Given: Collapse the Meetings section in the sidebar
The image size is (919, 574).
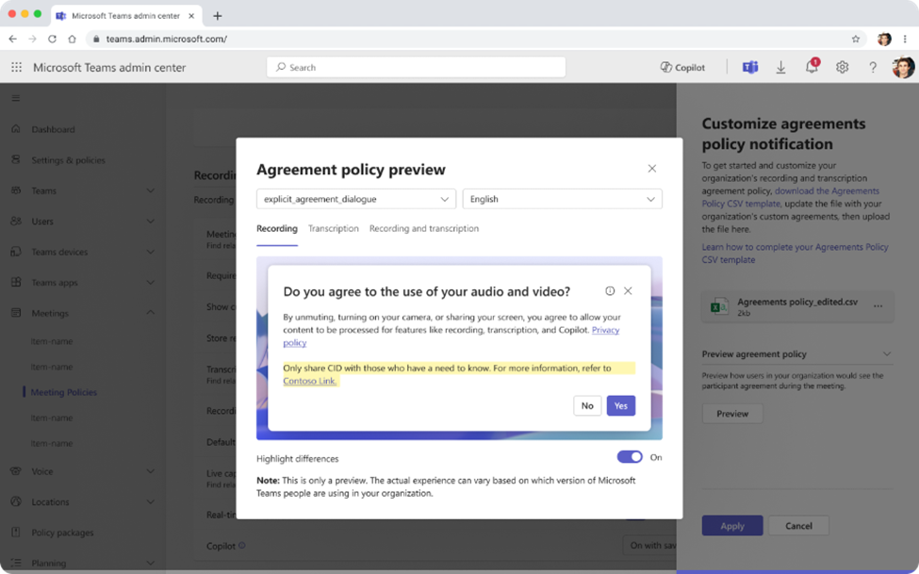Looking at the screenshot, I should (x=150, y=312).
